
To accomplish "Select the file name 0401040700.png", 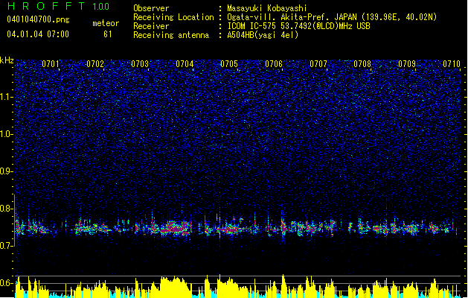I will tap(38, 20).
